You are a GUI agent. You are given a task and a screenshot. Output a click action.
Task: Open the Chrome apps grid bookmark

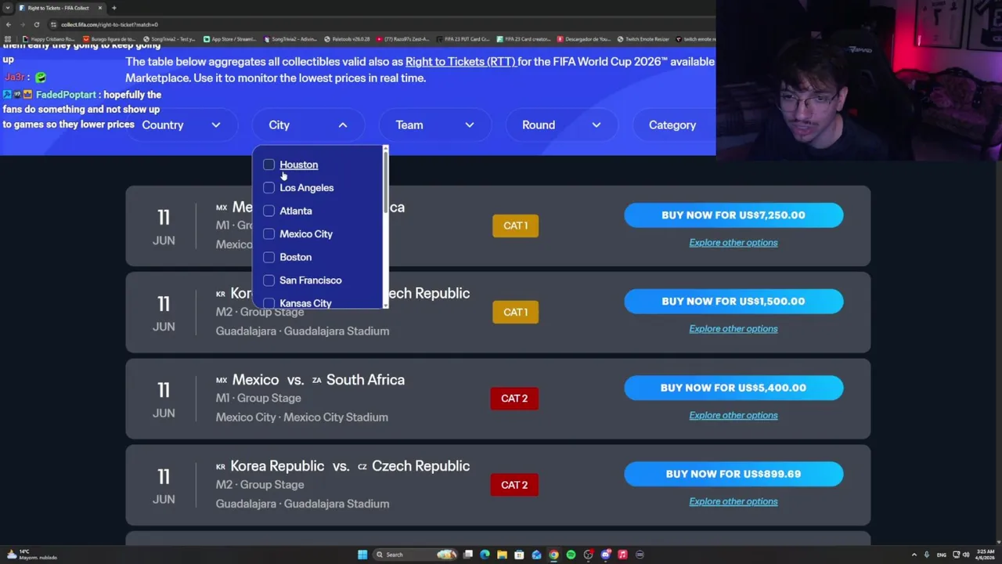8,39
